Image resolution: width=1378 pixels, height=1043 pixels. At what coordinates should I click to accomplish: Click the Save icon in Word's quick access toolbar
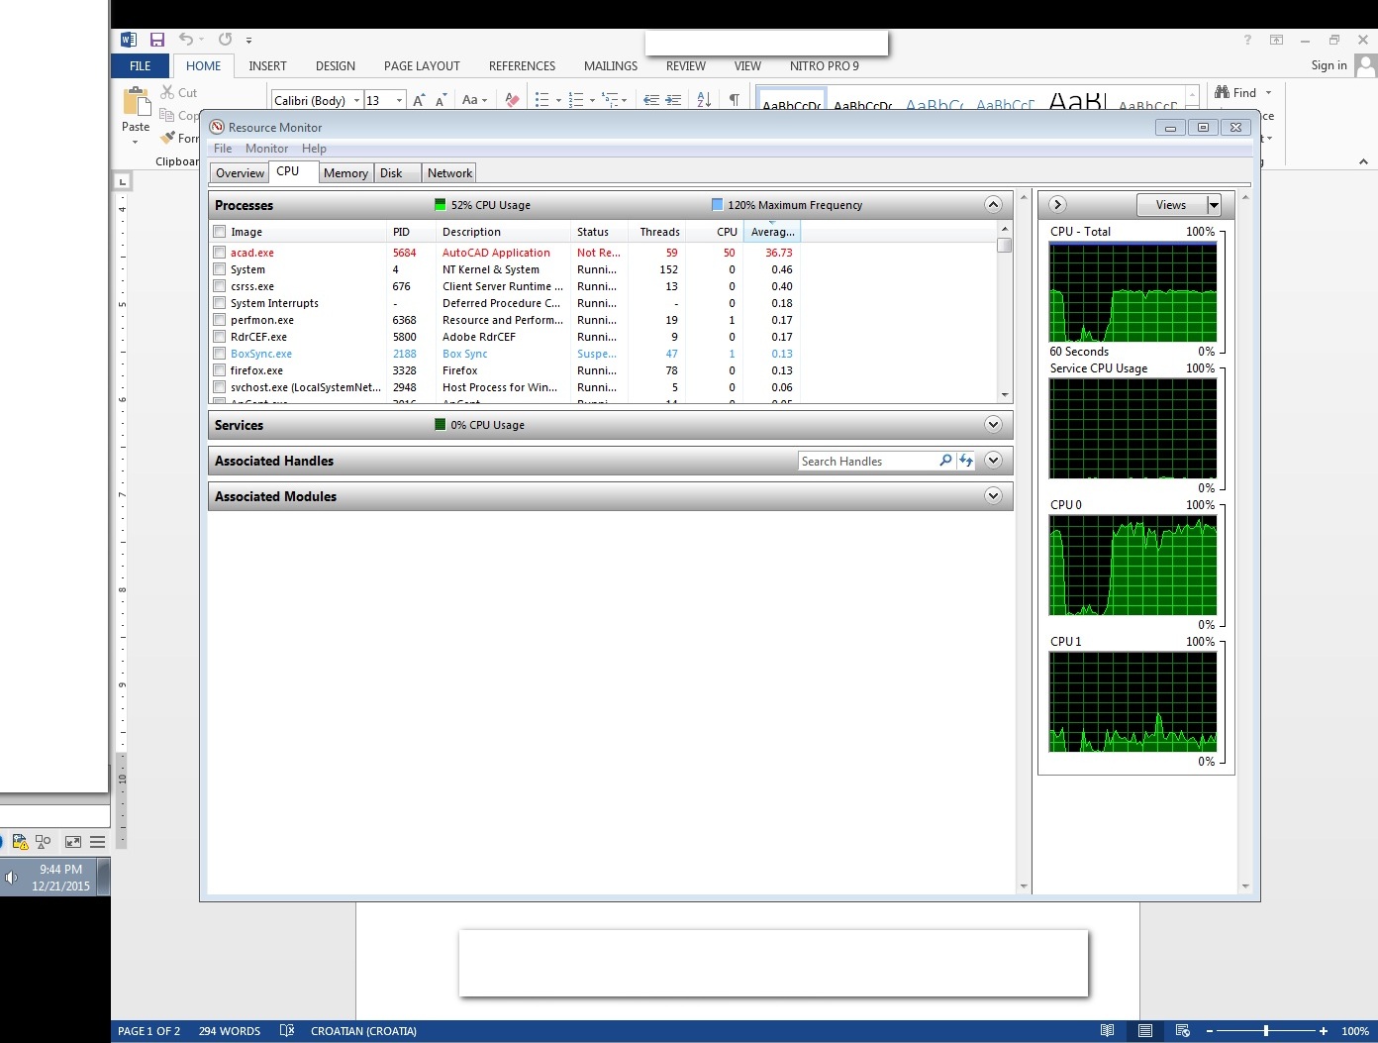pos(156,40)
